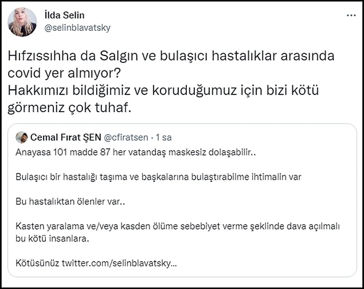Click the line starting 'Hıfzıssıhha da Salgın'
The width and height of the screenshot is (364, 289).
click(x=171, y=56)
